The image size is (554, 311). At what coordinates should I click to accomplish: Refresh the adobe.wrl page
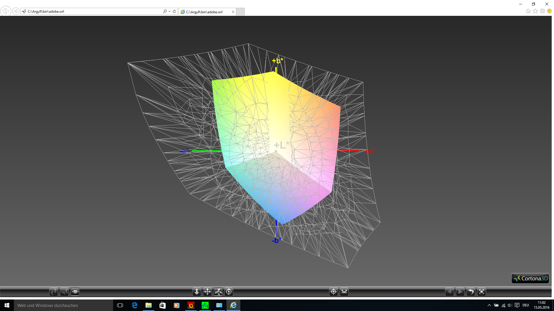click(x=174, y=12)
